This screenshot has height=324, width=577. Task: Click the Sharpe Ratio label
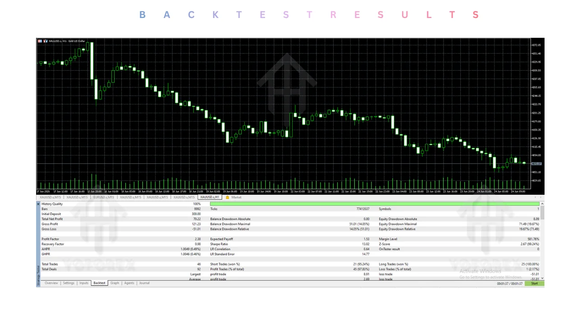coord(219,244)
